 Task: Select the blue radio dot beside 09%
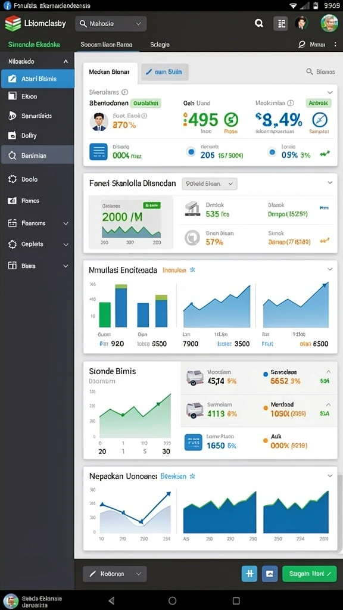[273, 152]
